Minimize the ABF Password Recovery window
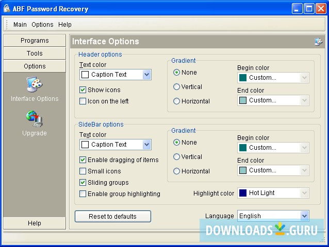329x247 pixels. point(297,9)
